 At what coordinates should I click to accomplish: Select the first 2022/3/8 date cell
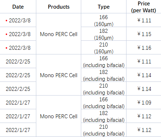point(18,20)
